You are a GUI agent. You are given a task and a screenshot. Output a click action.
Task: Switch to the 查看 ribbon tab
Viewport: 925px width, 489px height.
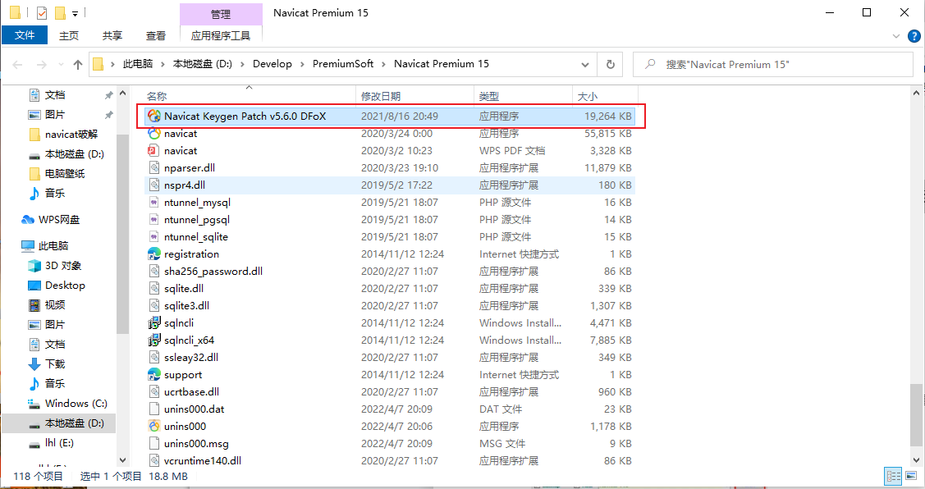click(156, 35)
